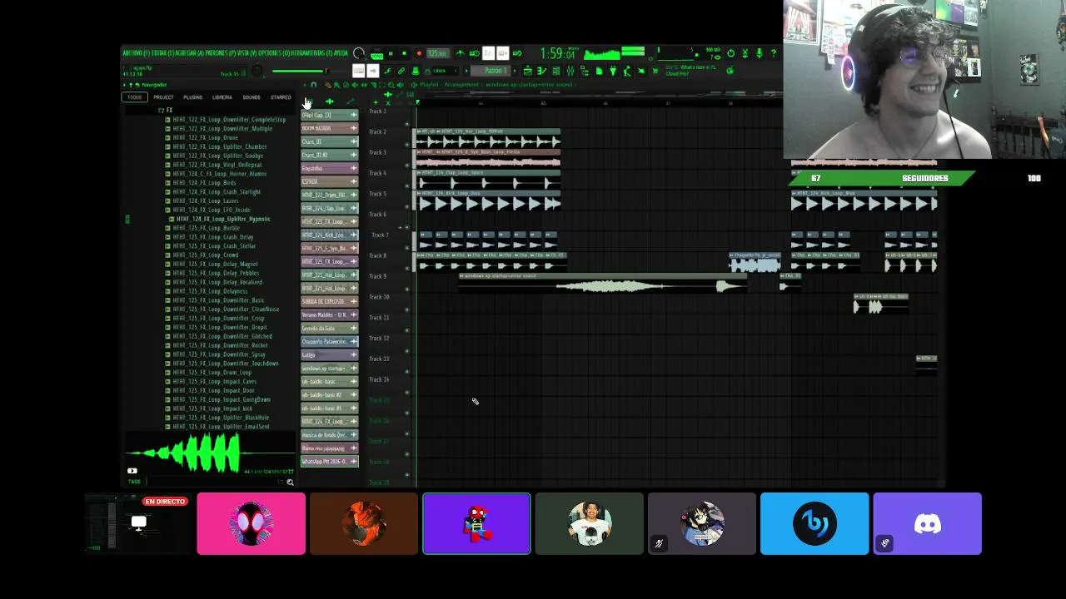Collapse the FX folder in browser
Viewport: 1066px width, 599px height.
165,110
